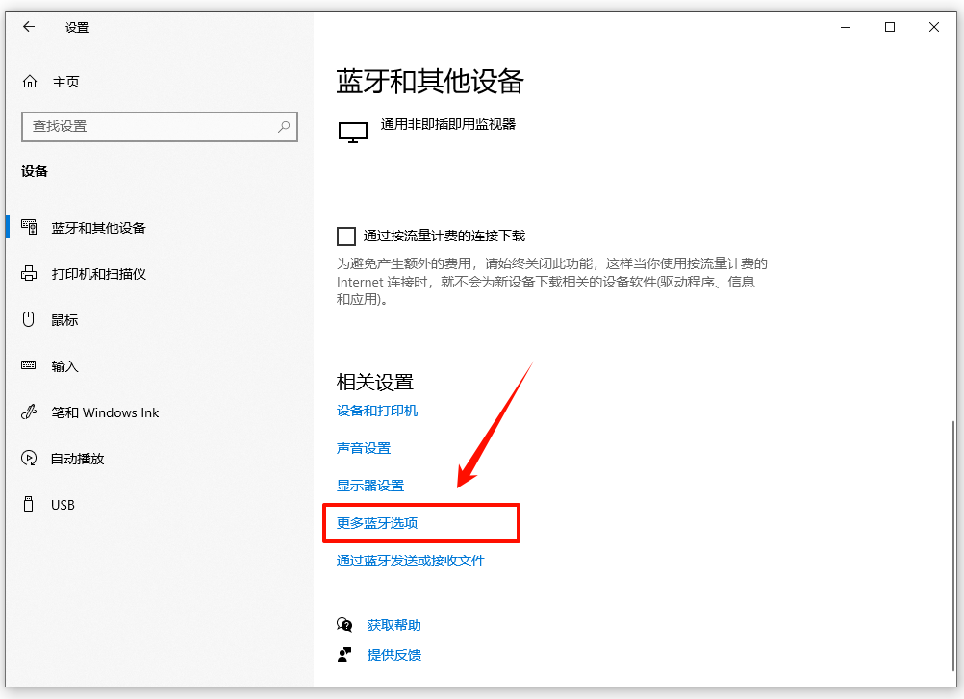The width and height of the screenshot is (964, 699).
Task: Click the feedback icon beside 提供反馈
Action: [345, 655]
